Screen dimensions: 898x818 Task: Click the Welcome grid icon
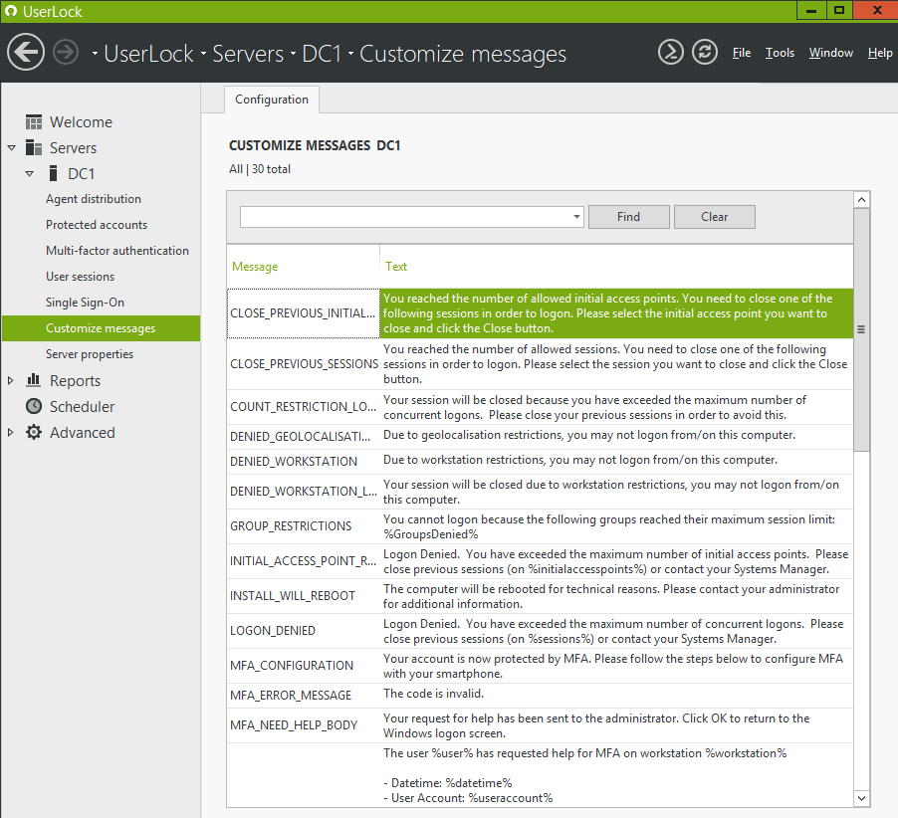tap(34, 122)
